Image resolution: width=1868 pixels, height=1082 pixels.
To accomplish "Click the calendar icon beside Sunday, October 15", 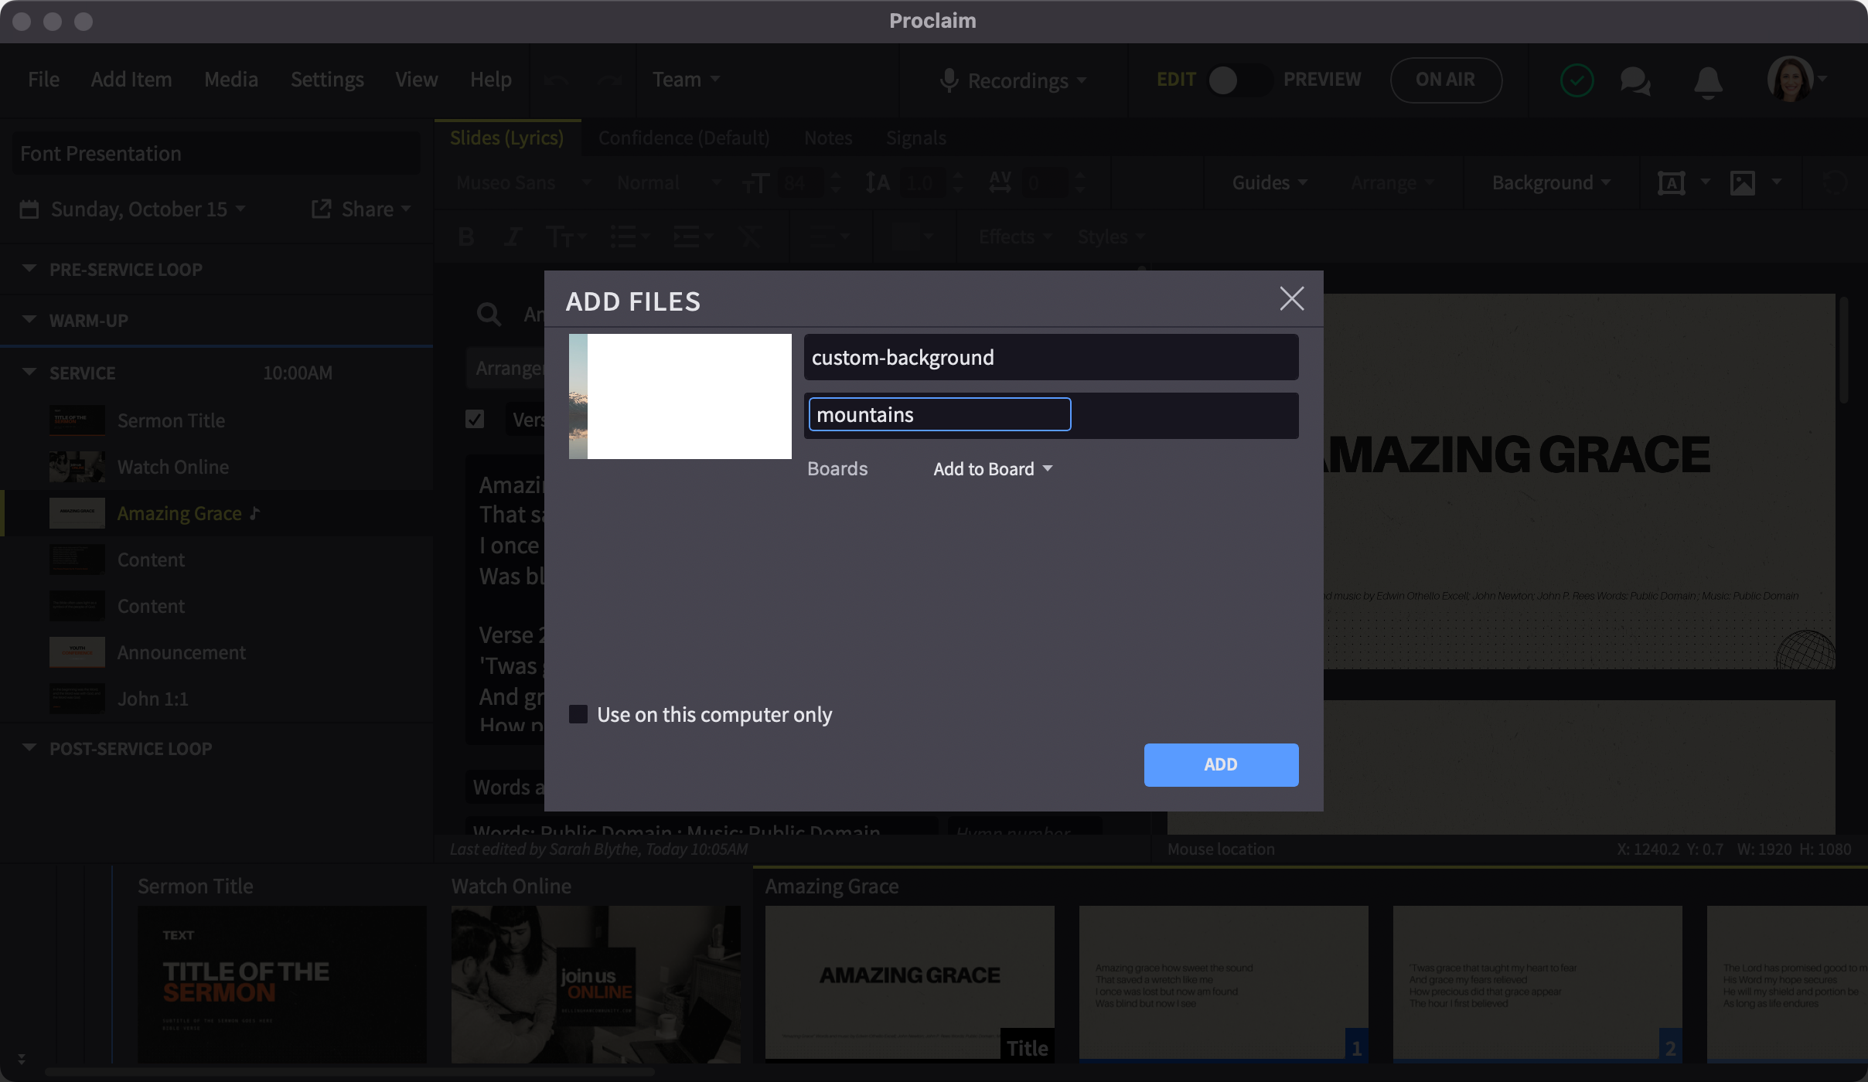I will [29, 209].
